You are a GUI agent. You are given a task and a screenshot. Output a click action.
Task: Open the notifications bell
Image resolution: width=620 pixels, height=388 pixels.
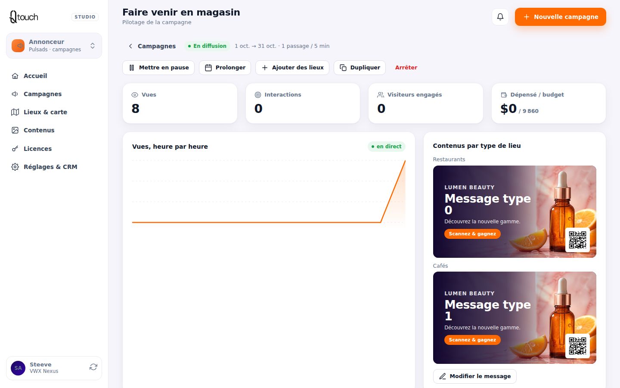(x=500, y=17)
